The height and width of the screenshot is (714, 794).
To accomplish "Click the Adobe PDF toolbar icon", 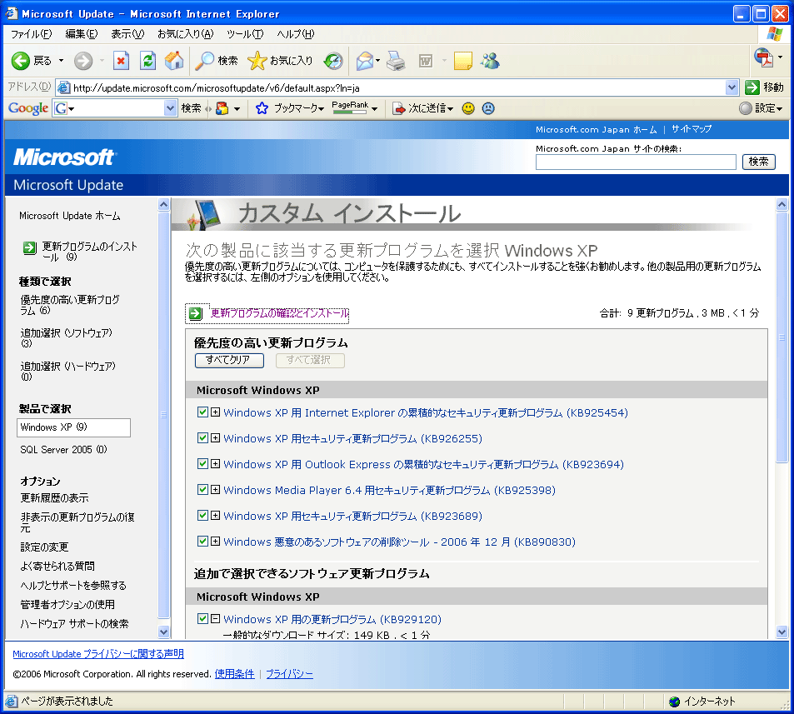I will (764, 57).
